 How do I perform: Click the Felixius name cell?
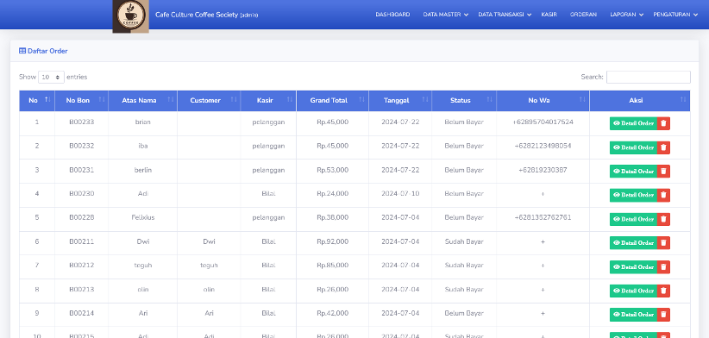[143, 217]
